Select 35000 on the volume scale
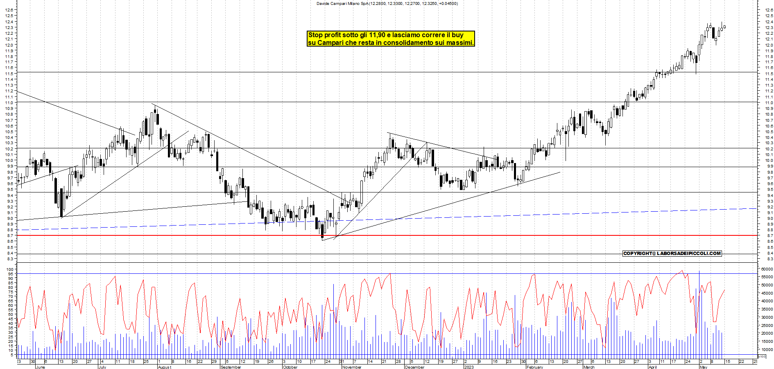 767,309
